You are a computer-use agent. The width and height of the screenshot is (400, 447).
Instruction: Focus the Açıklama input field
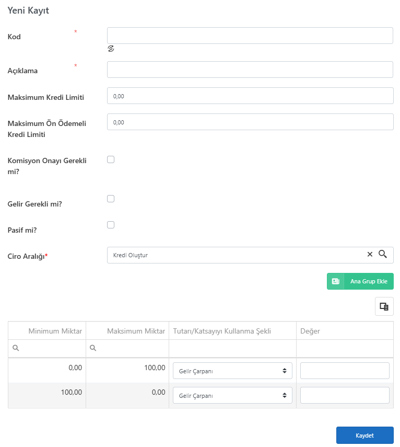point(250,70)
